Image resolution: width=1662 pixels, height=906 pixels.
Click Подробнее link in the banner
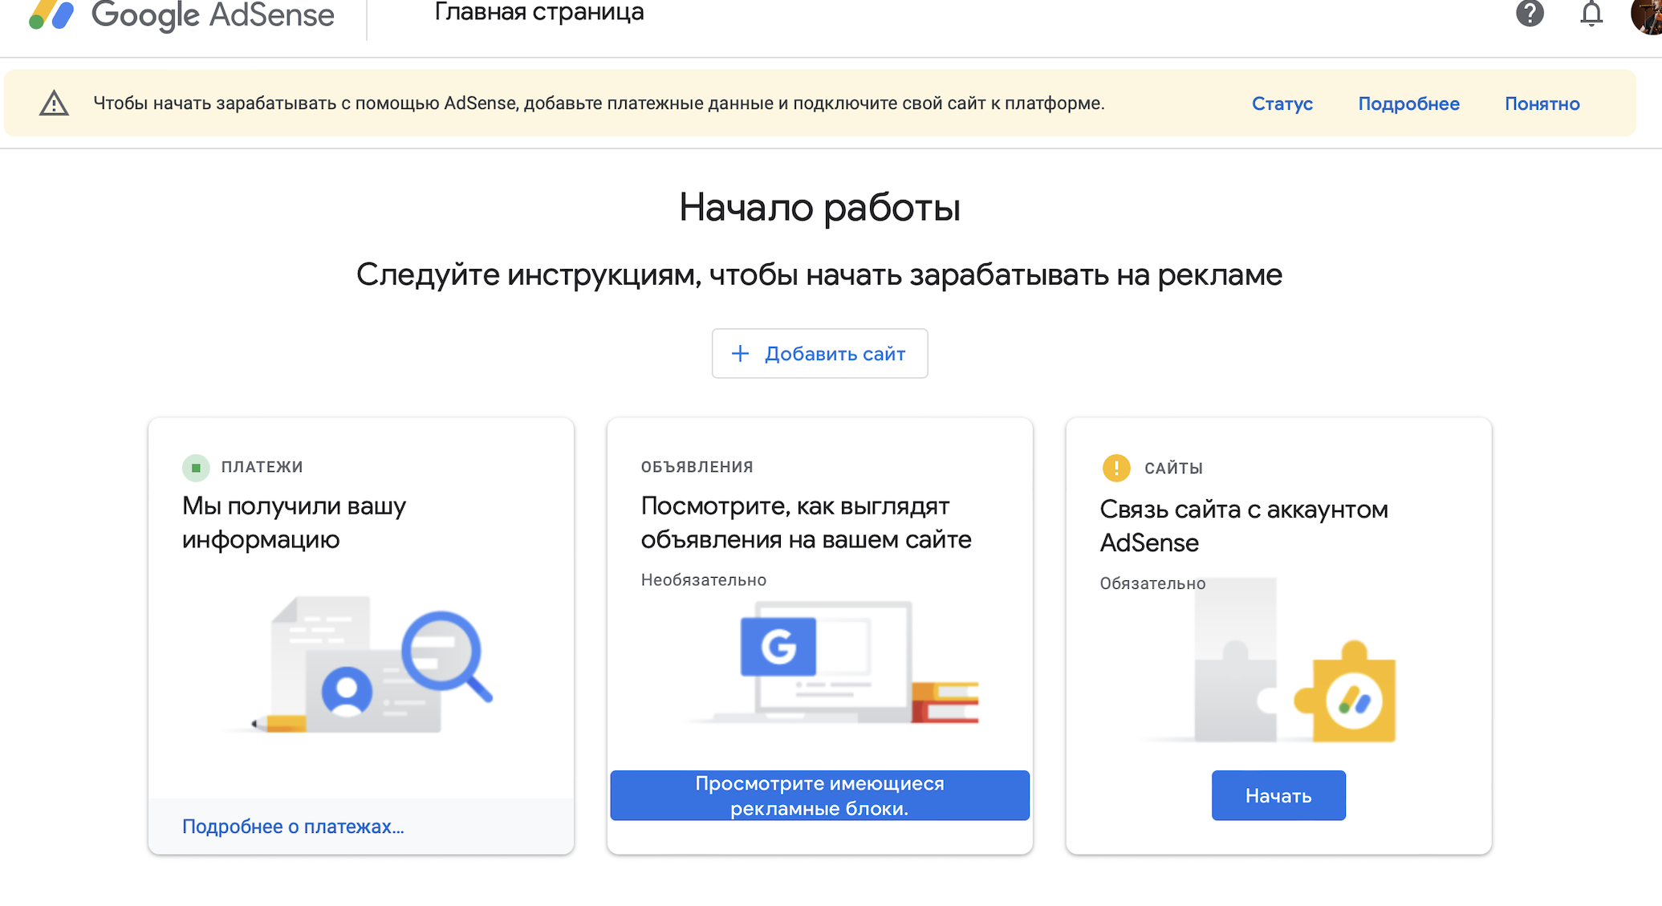(x=1408, y=104)
